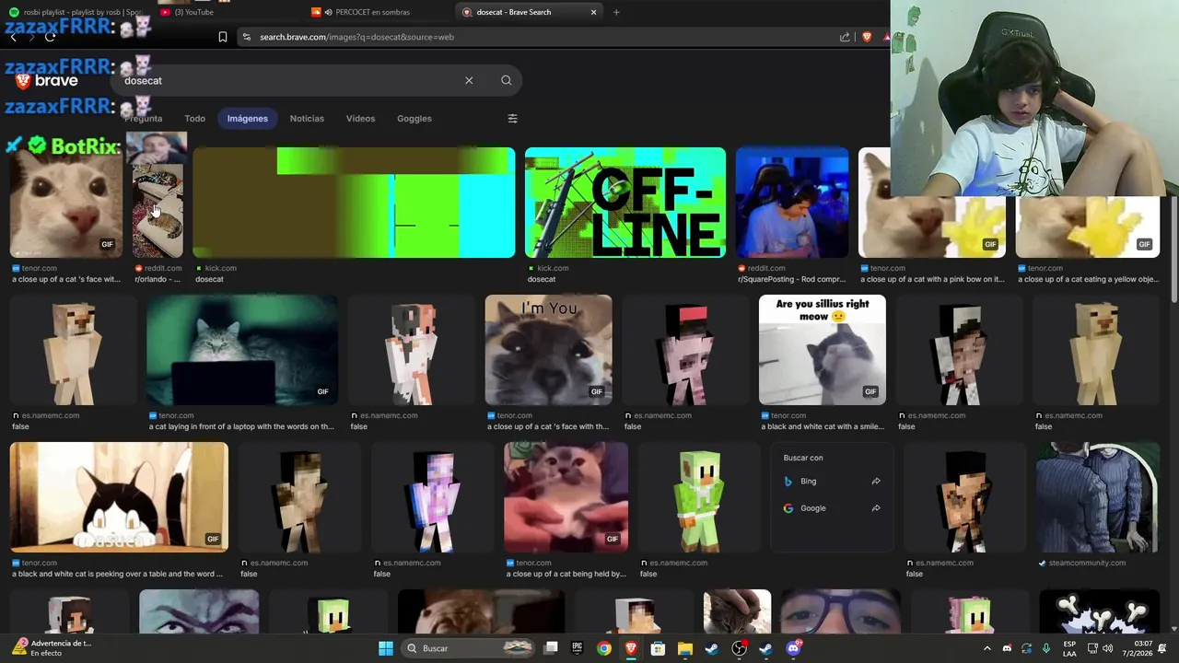
Task: Search with Bing option
Action: point(832,481)
